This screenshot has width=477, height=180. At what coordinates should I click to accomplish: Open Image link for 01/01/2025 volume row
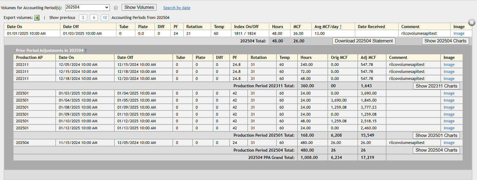459,34
